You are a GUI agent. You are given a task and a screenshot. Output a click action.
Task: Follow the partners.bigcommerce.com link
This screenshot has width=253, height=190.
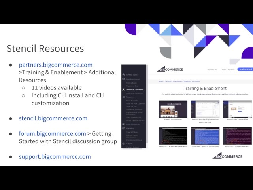tap(56, 65)
